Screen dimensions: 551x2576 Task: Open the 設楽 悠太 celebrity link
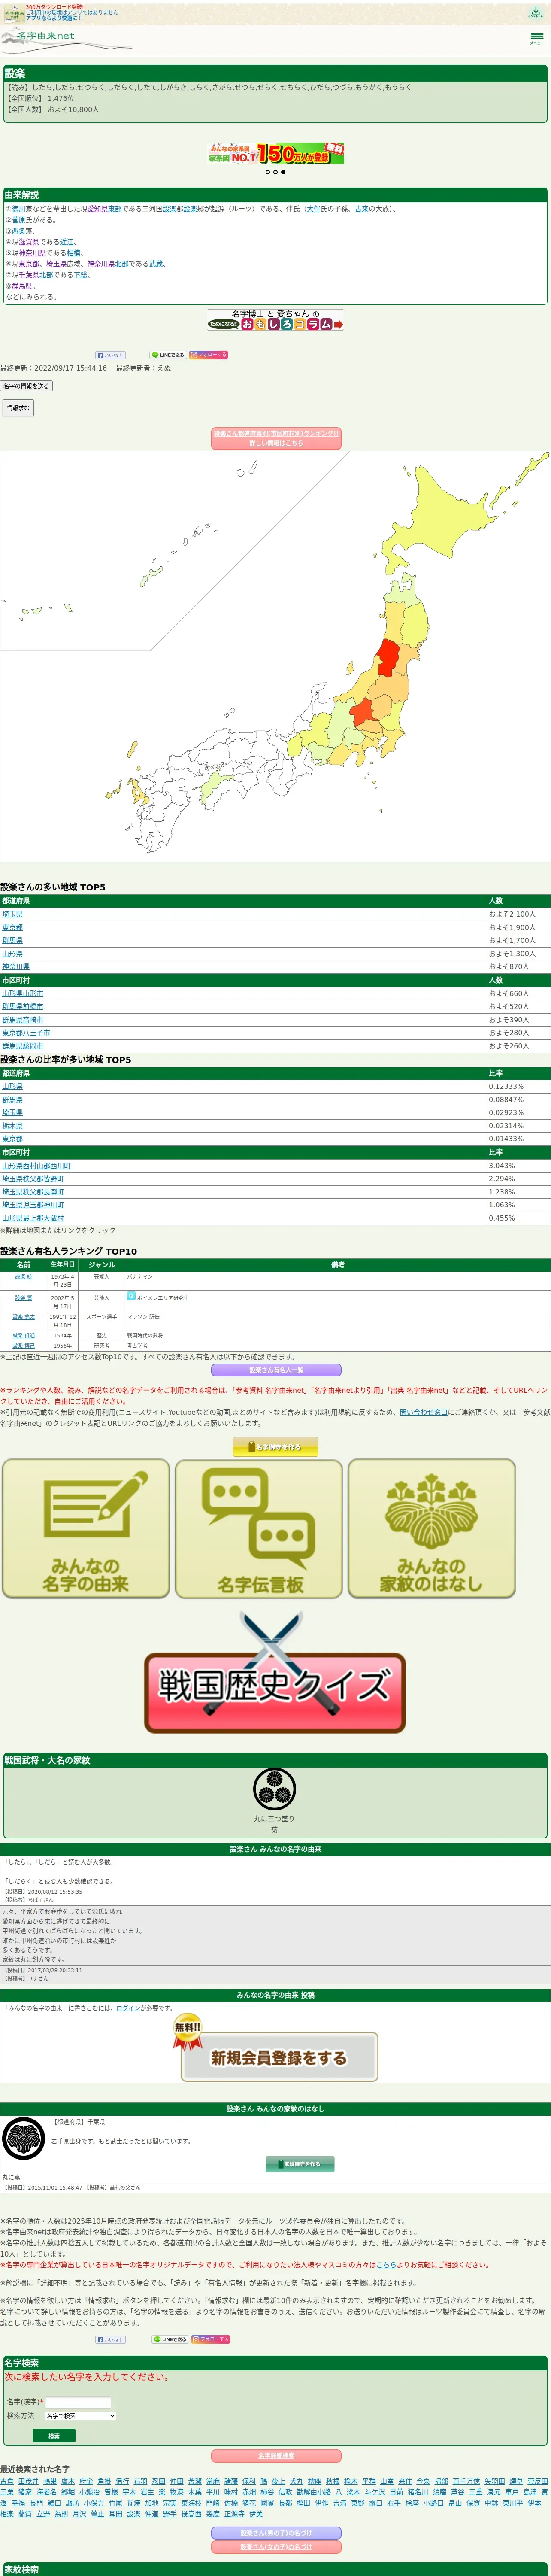23,1317
